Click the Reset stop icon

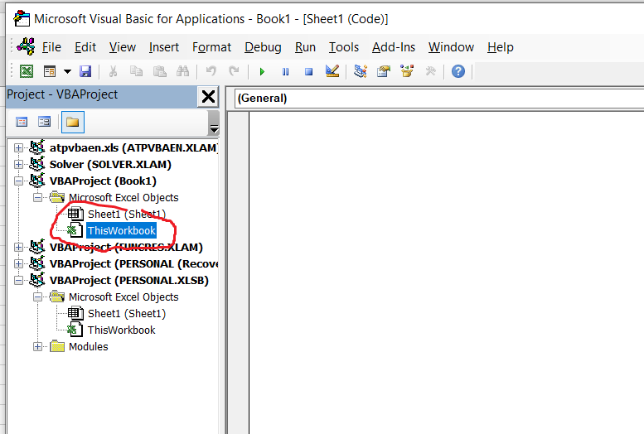click(309, 72)
